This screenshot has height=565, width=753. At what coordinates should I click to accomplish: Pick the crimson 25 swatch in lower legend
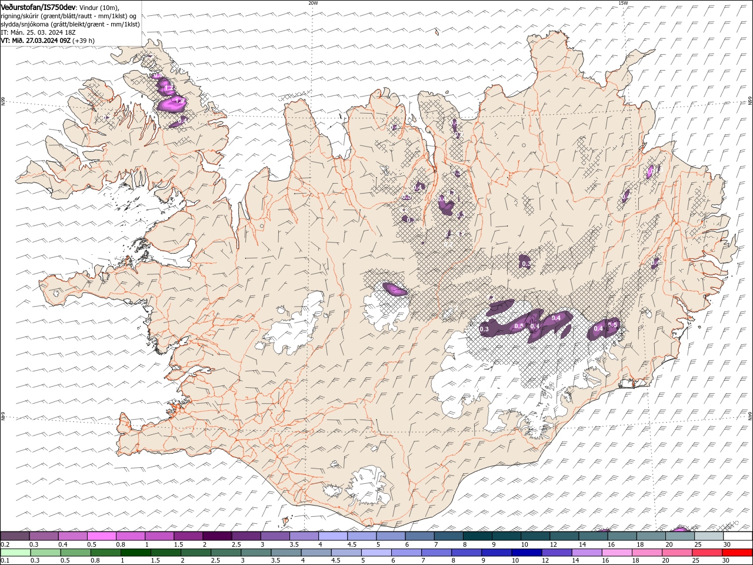tap(707, 553)
